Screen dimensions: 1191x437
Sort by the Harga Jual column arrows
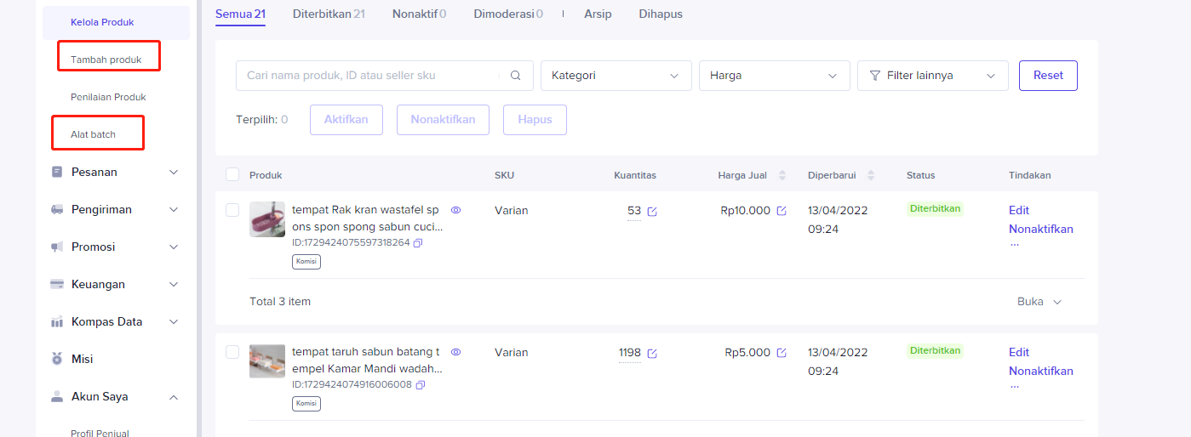pos(782,176)
